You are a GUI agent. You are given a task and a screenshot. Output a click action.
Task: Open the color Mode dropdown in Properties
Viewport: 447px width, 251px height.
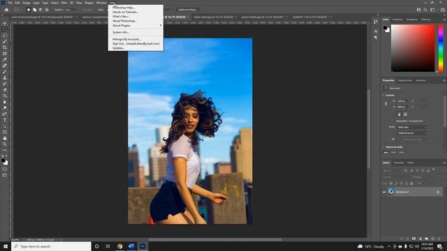412,127
